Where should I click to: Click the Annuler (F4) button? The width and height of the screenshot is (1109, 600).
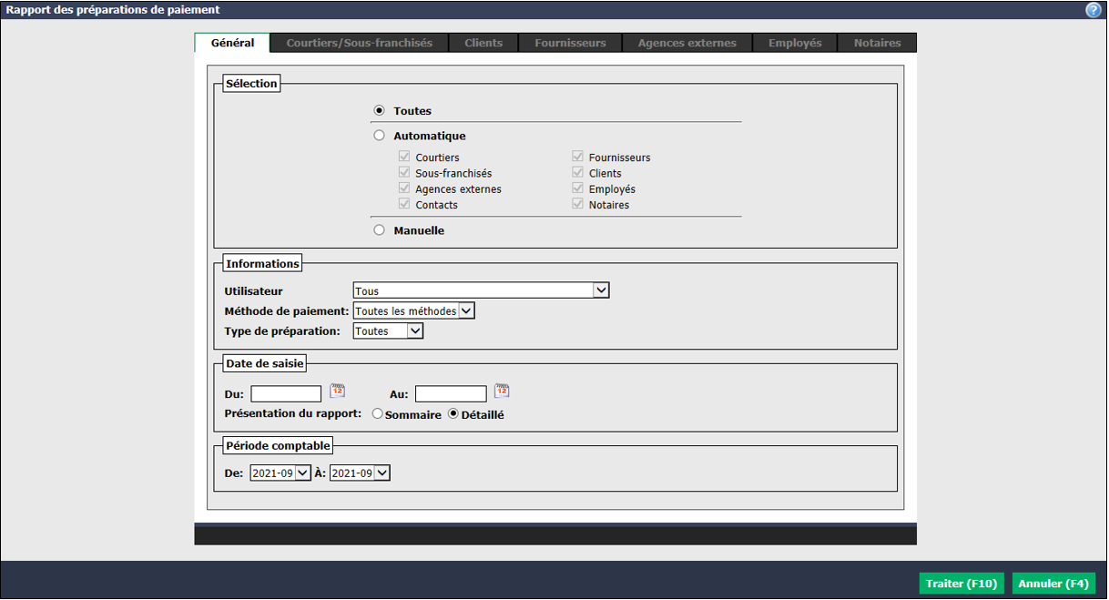pyautogui.click(x=1053, y=584)
